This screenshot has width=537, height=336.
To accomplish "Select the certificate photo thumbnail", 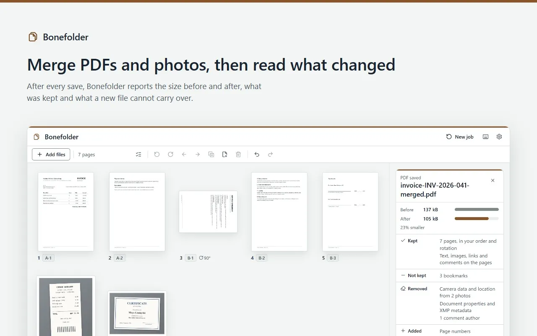I will coord(137,313).
